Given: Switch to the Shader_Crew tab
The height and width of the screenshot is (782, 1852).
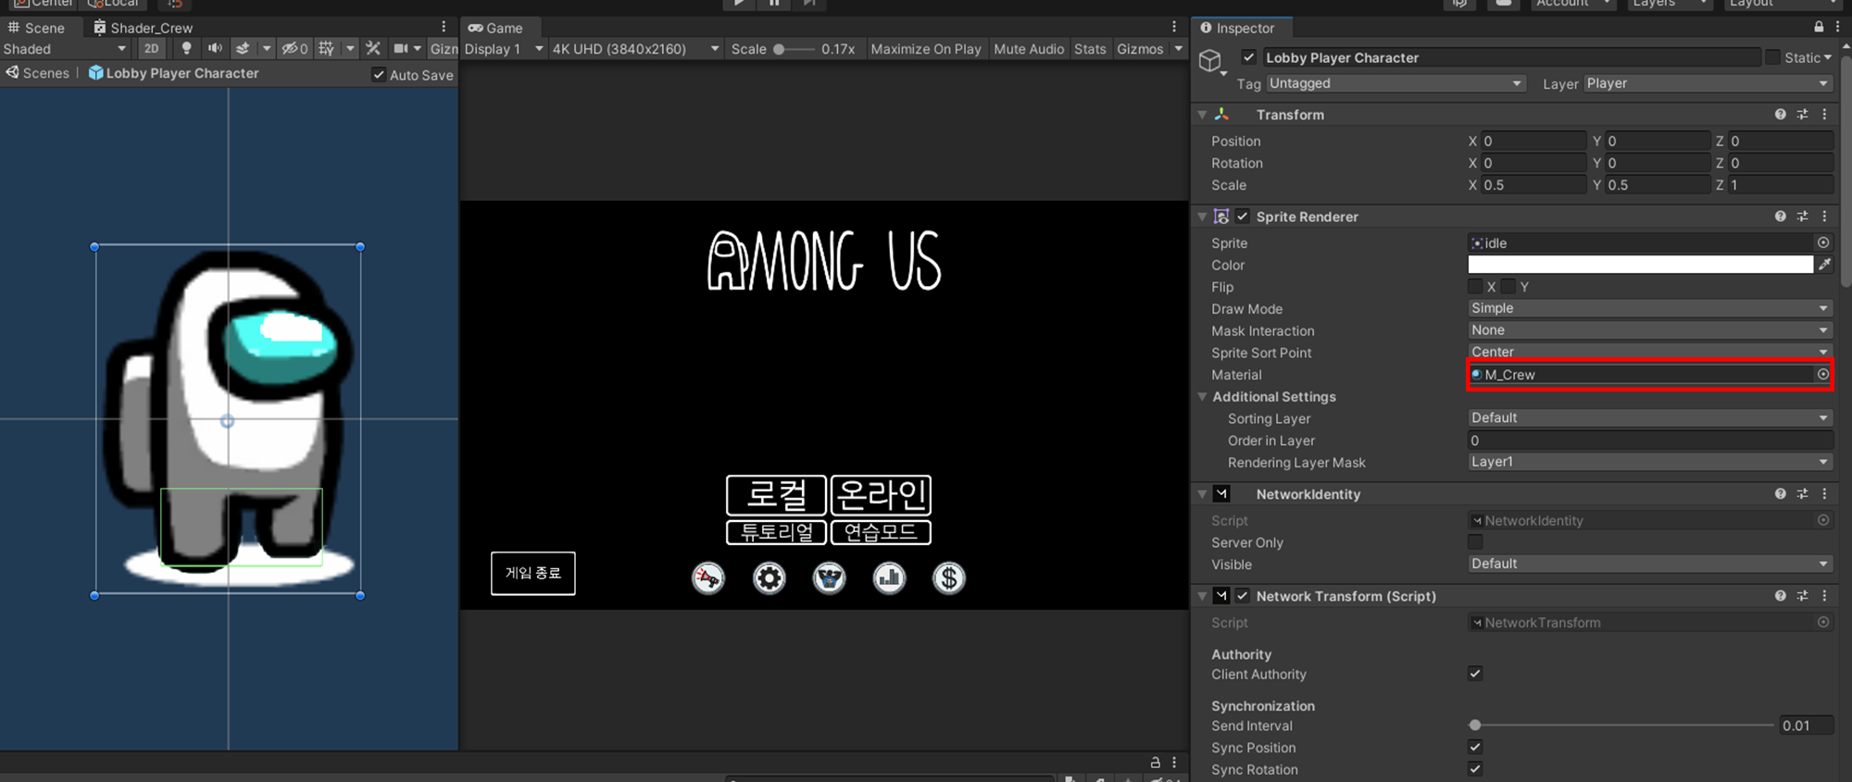Looking at the screenshot, I should pyautogui.click(x=144, y=28).
